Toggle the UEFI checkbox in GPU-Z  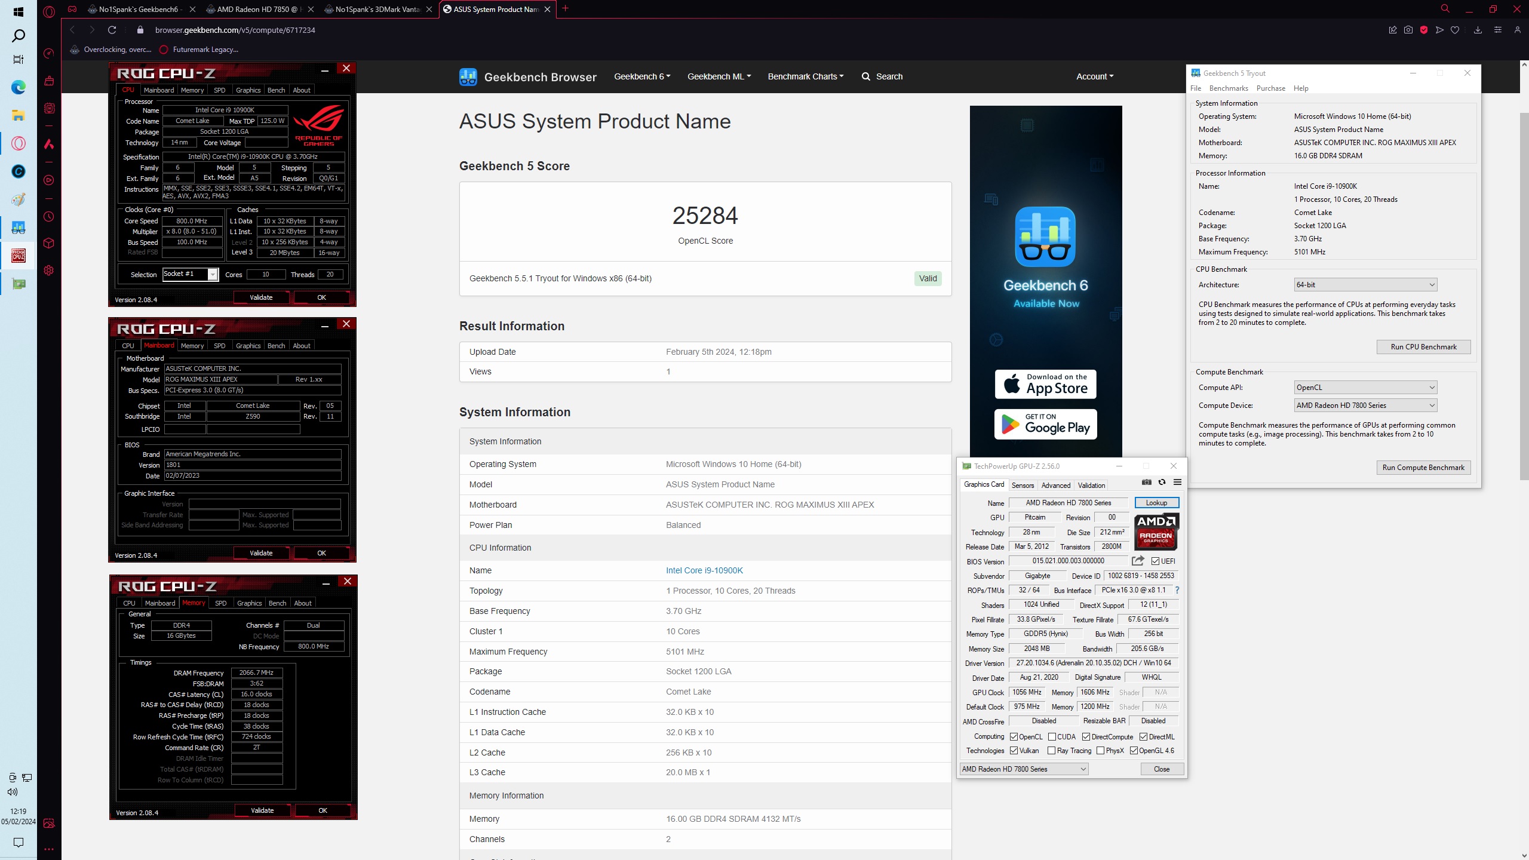coord(1155,561)
